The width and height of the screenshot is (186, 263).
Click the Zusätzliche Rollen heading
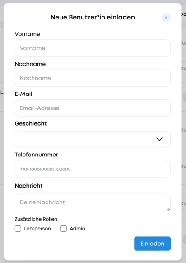pyautogui.click(x=36, y=219)
